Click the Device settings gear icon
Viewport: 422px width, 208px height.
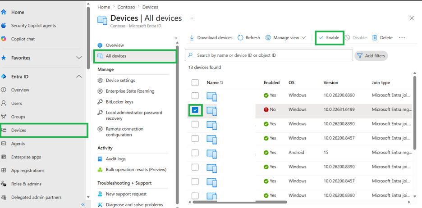[x=100, y=80]
